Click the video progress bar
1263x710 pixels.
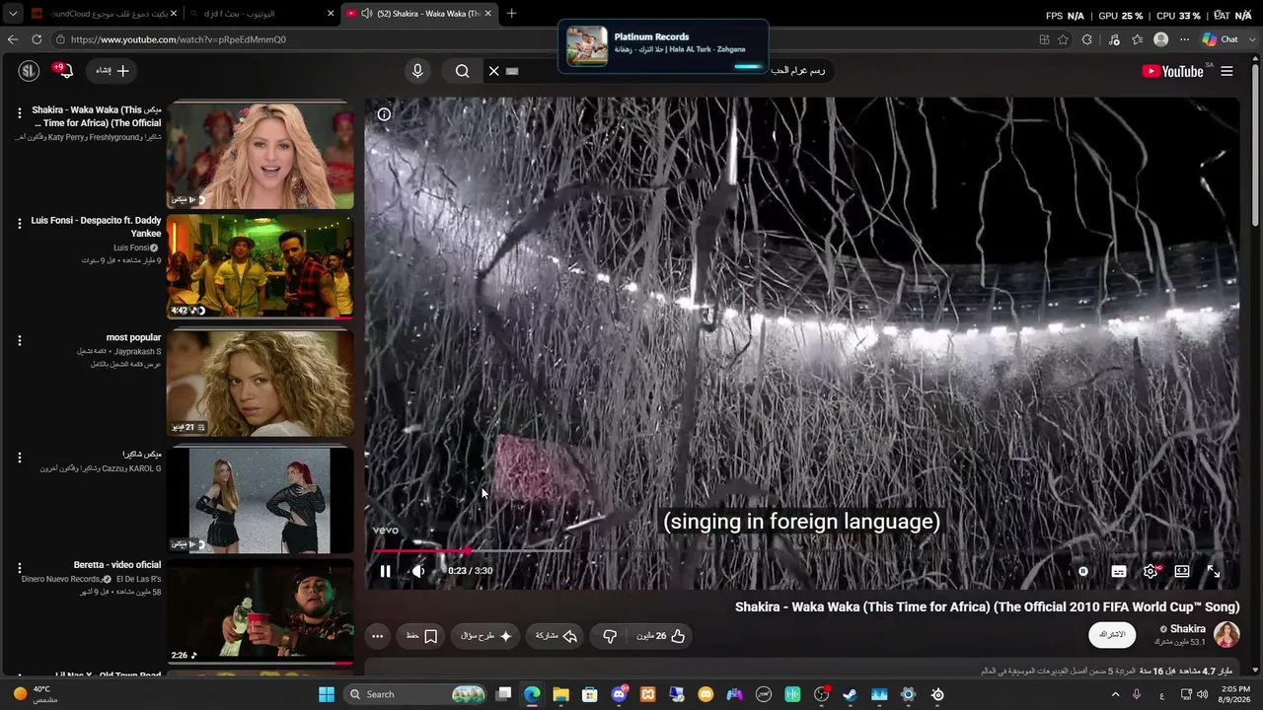[x=802, y=551]
